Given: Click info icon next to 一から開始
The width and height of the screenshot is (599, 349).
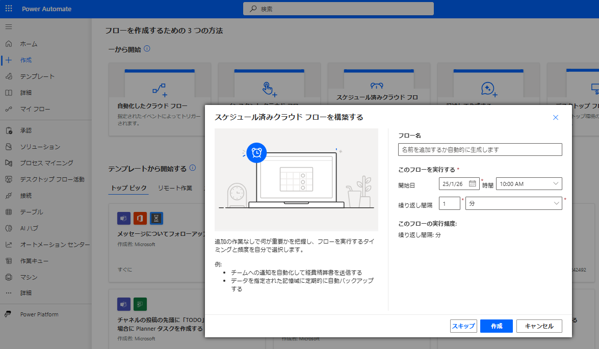Looking at the screenshot, I should coord(147,49).
